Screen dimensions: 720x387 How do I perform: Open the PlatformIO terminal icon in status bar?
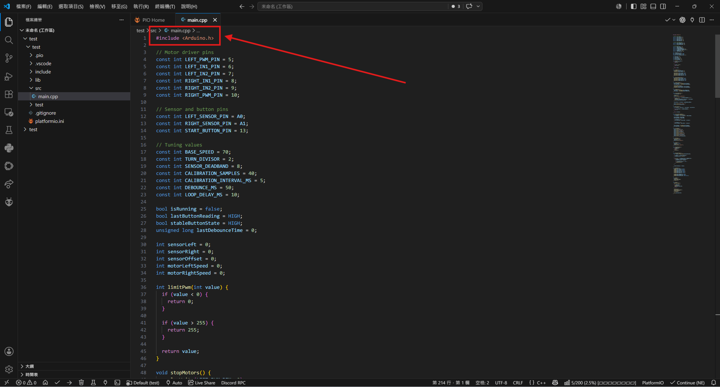117,383
